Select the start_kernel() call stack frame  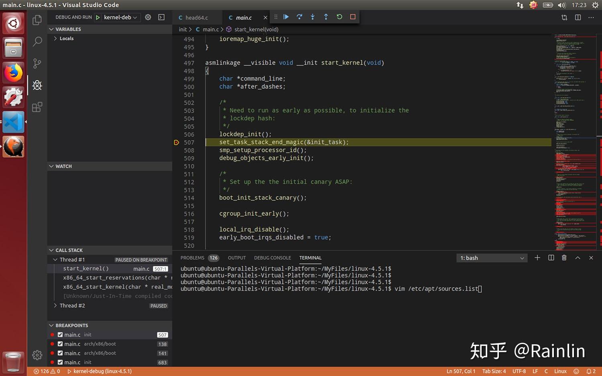pyautogui.click(x=86, y=269)
